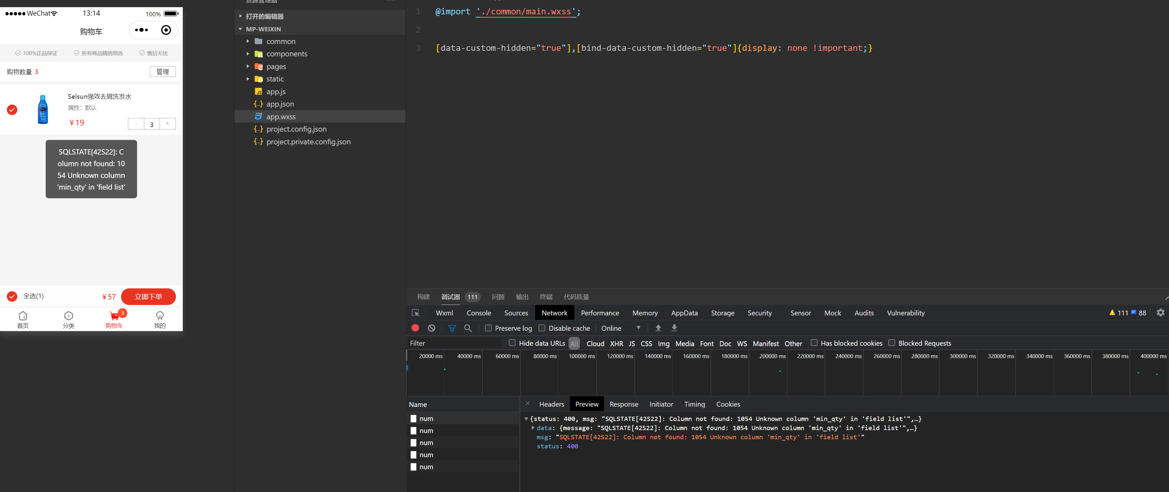
Task: Expand the pages folder
Action: (x=248, y=66)
